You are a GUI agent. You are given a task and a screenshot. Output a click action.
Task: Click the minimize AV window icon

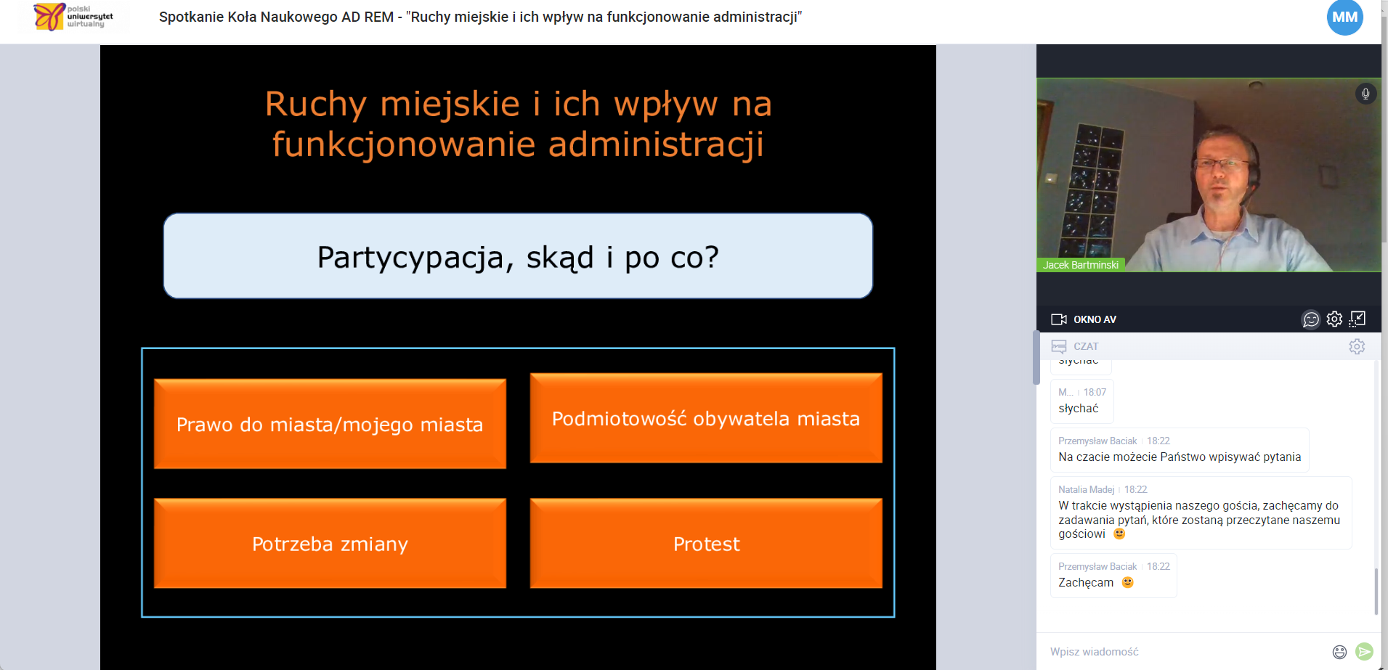point(1357,319)
